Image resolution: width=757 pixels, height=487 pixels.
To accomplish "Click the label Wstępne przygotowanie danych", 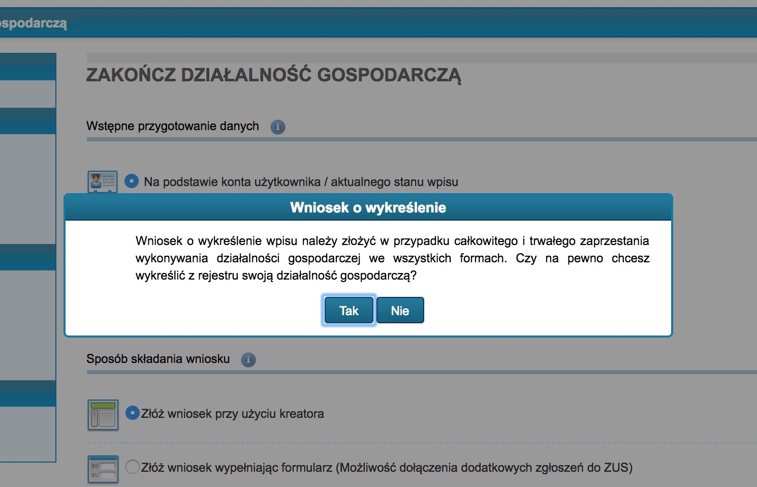I will click(x=173, y=126).
